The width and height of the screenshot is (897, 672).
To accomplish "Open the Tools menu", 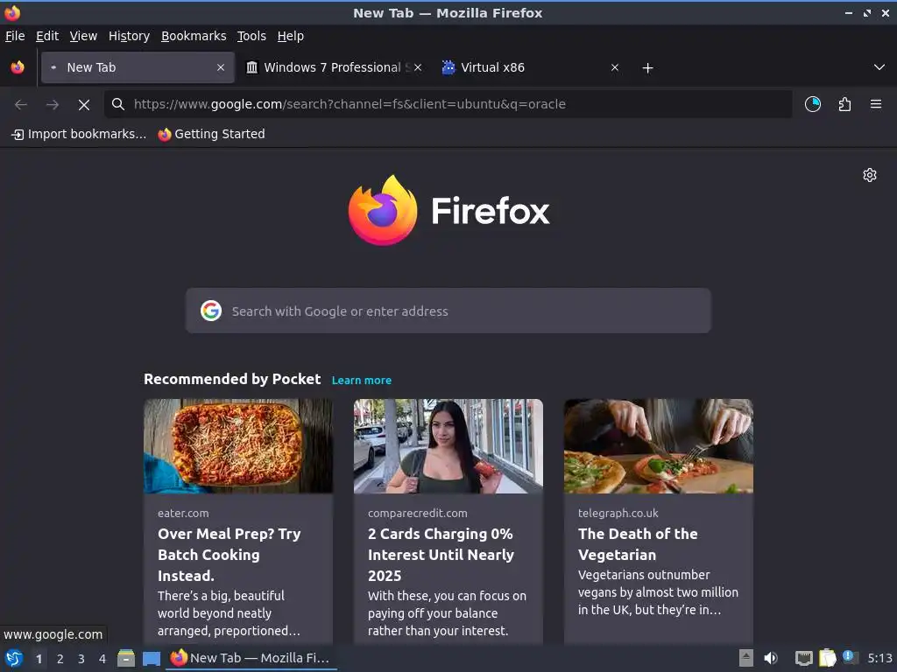I will 251,36.
